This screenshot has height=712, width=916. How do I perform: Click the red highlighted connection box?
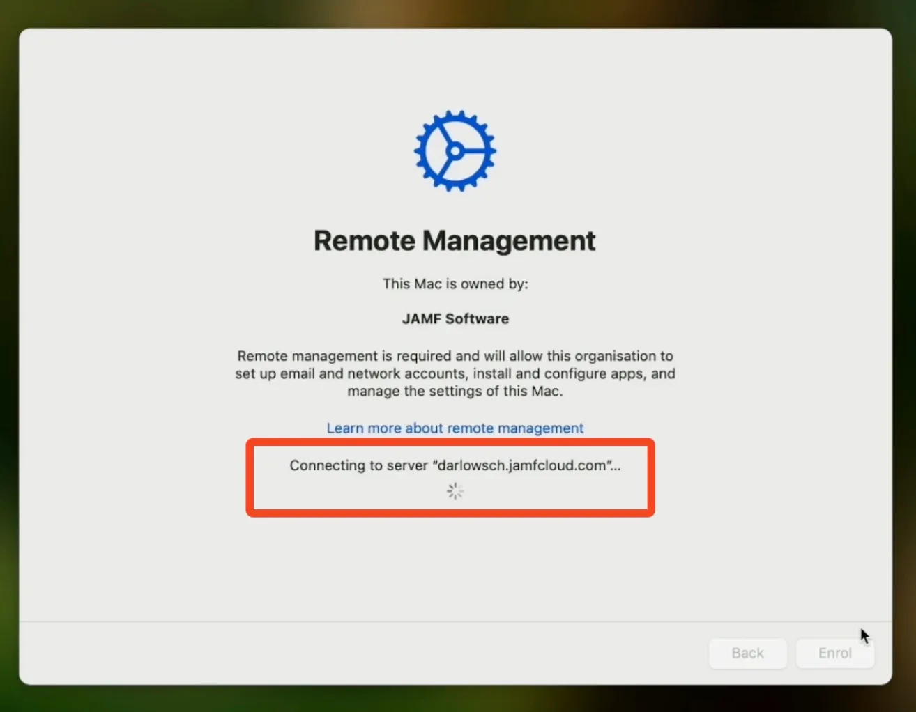click(x=451, y=478)
